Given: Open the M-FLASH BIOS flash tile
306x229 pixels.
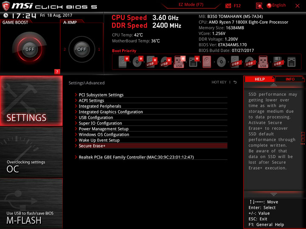Looking at the screenshot, I should [31, 203].
